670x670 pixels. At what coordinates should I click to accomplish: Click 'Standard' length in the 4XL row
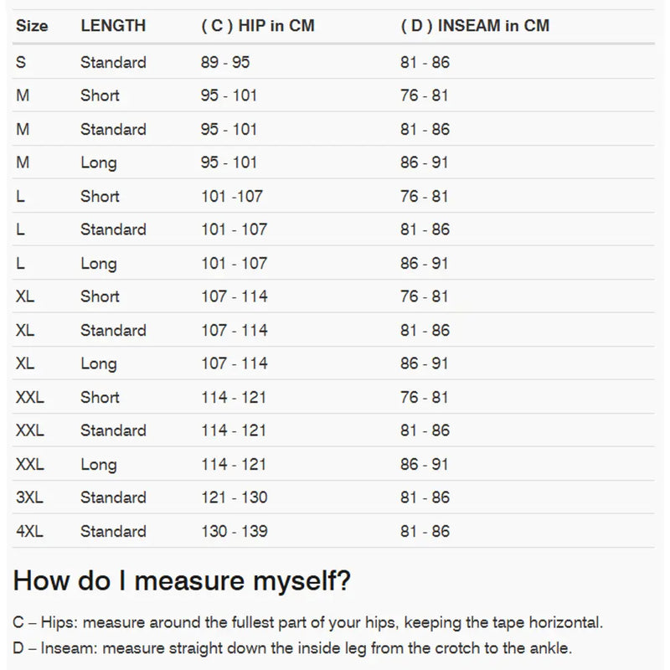(x=113, y=531)
